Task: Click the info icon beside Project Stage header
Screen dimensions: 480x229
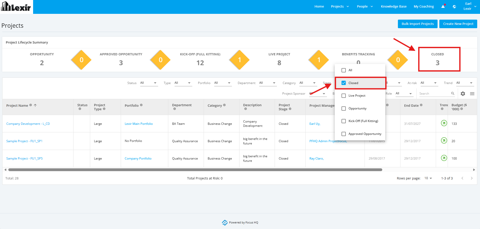Action: click(290, 109)
